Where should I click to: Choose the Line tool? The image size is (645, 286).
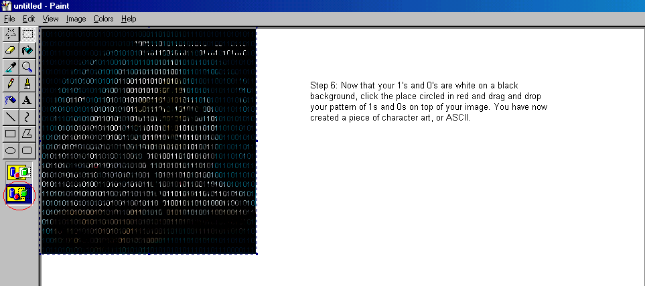click(x=11, y=117)
